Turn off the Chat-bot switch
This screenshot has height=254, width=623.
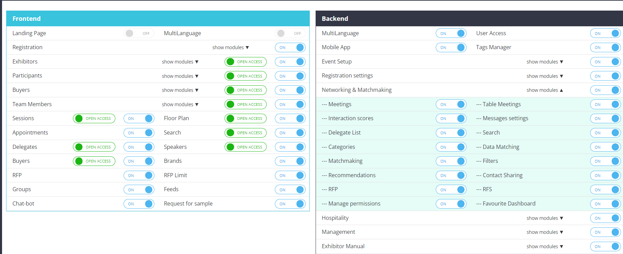pos(139,204)
